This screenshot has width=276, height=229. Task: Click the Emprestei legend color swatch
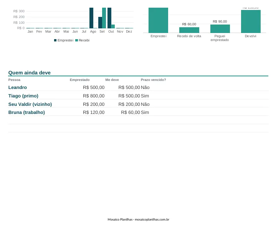point(55,40)
